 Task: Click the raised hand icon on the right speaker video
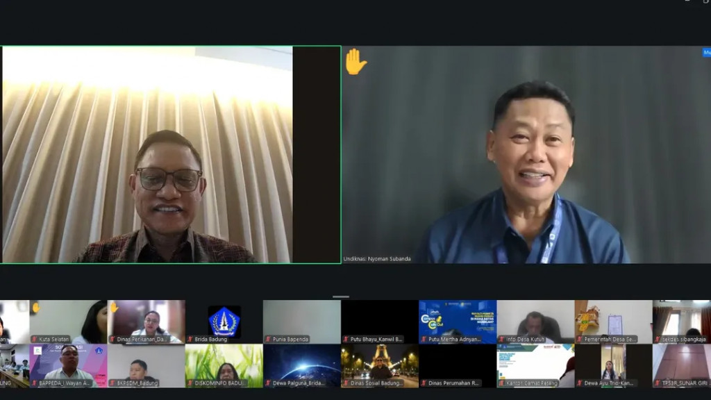click(355, 62)
